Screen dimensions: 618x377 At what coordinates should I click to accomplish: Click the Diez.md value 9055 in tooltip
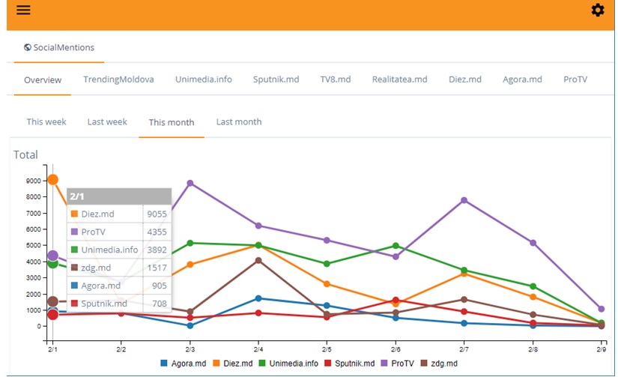coord(157,214)
